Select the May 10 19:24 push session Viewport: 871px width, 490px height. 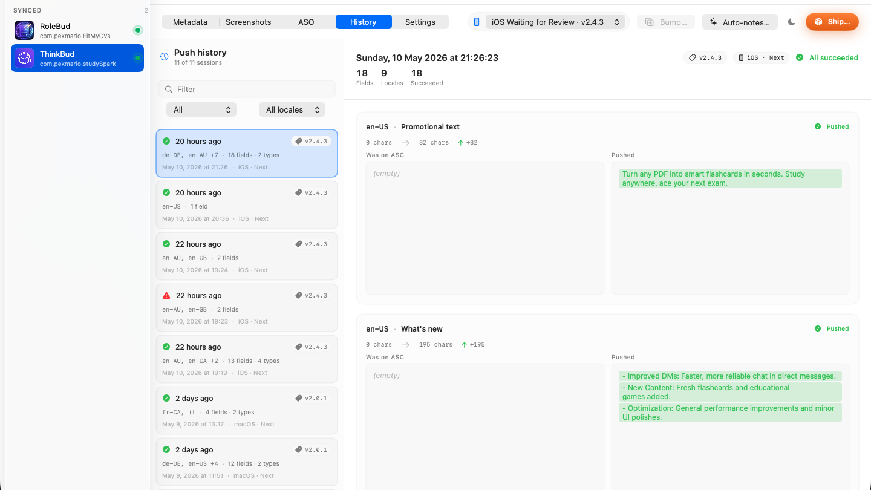coord(247,256)
